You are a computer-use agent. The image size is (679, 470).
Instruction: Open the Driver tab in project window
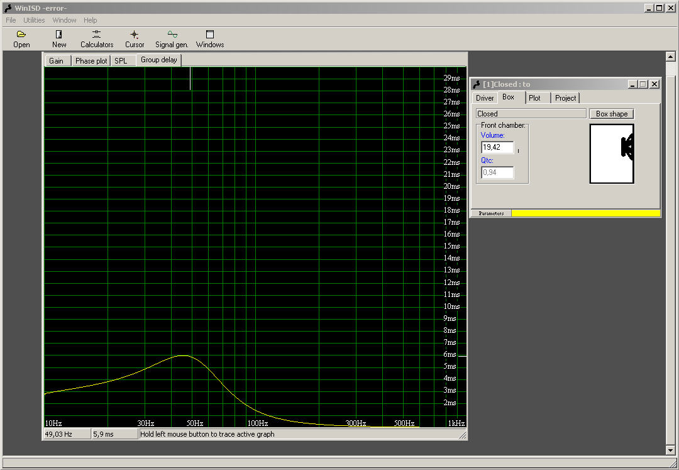click(x=485, y=98)
